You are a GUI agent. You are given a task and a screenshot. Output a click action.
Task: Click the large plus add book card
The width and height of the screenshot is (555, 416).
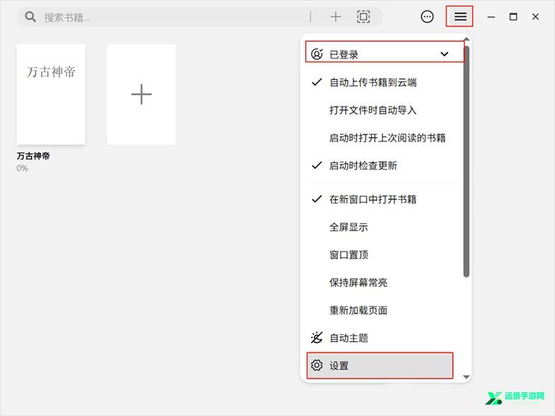(141, 95)
